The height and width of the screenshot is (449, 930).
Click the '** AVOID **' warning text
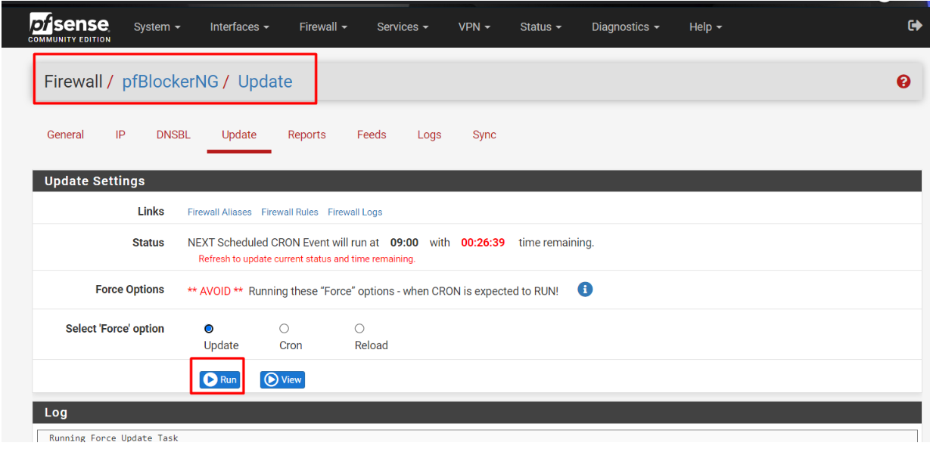point(216,291)
